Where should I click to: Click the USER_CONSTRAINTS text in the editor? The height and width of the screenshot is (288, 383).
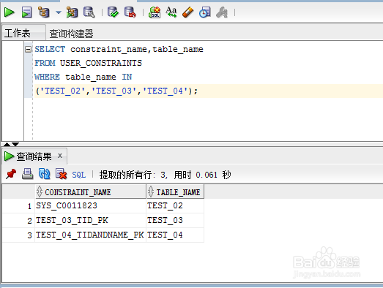coord(101,63)
